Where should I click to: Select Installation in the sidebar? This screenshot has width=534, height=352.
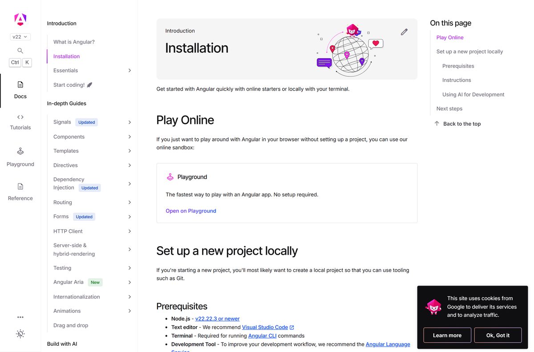[66, 56]
